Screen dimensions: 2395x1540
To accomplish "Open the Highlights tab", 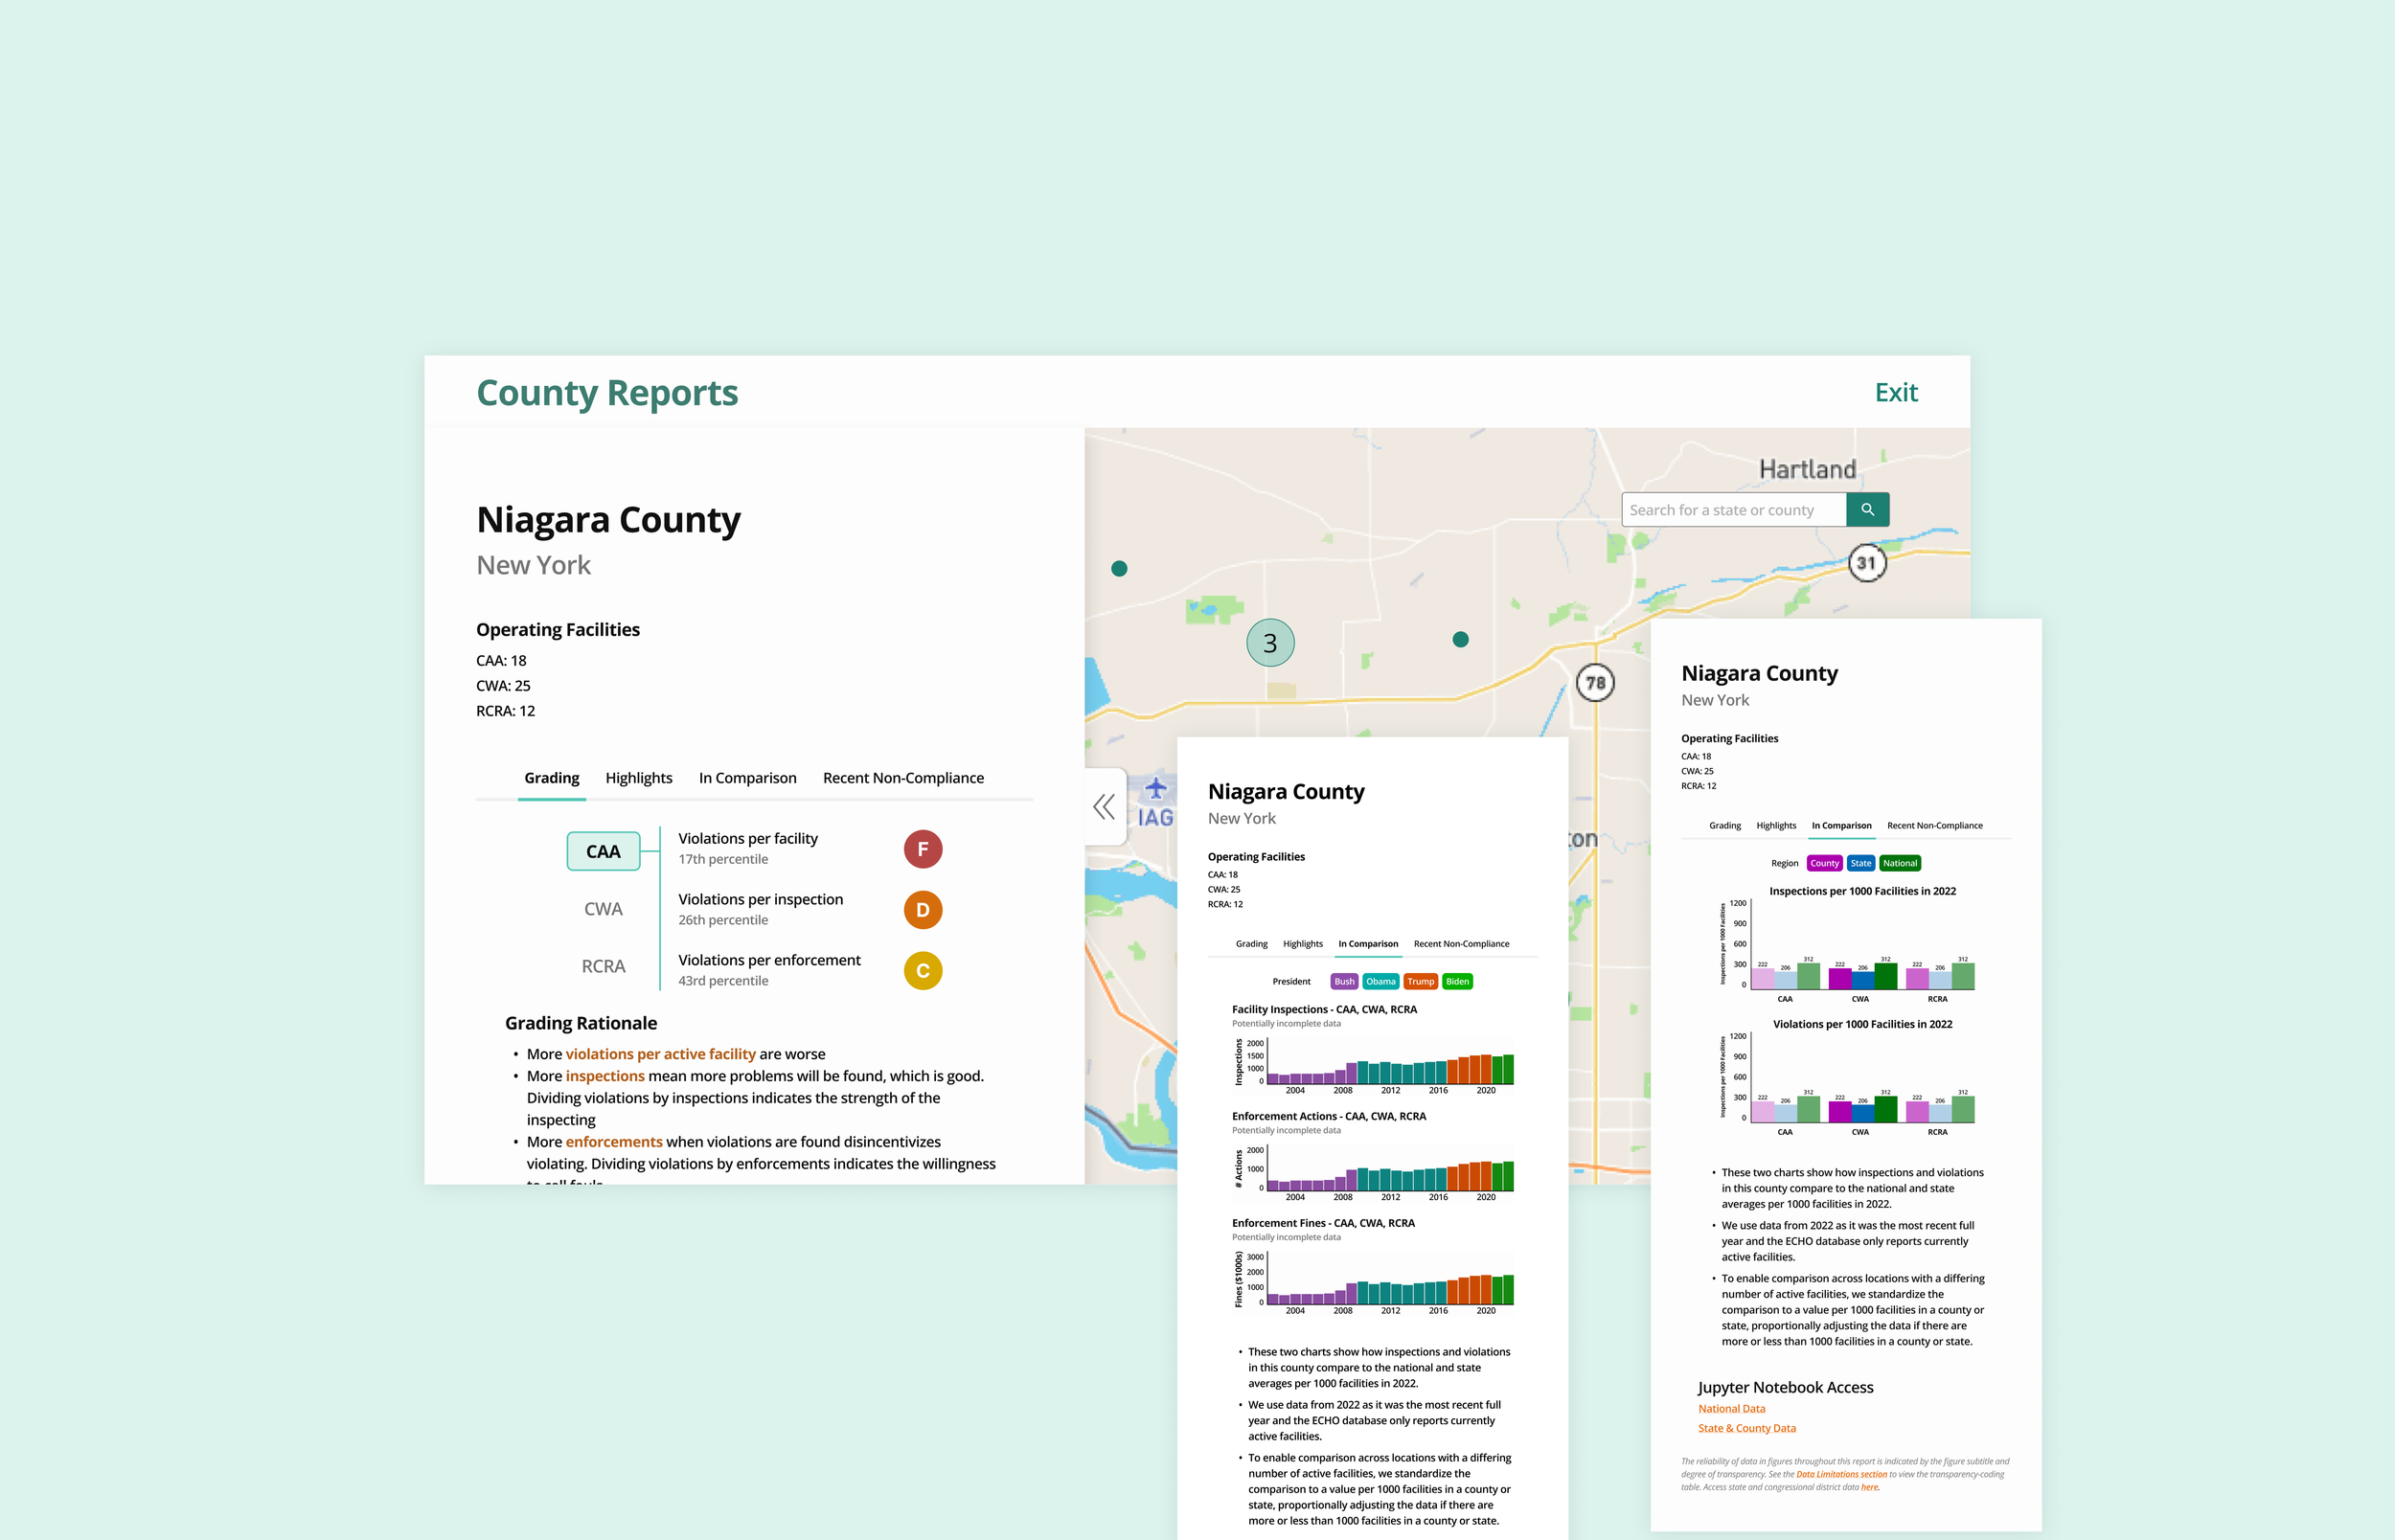I will (x=638, y=778).
